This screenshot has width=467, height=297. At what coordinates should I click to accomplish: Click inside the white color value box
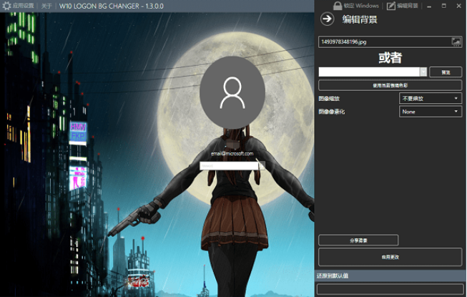(369, 72)
